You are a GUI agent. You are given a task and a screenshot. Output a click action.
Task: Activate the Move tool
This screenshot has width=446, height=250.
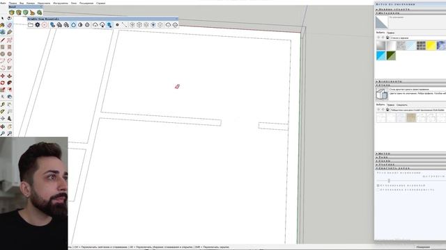(3, 76)
